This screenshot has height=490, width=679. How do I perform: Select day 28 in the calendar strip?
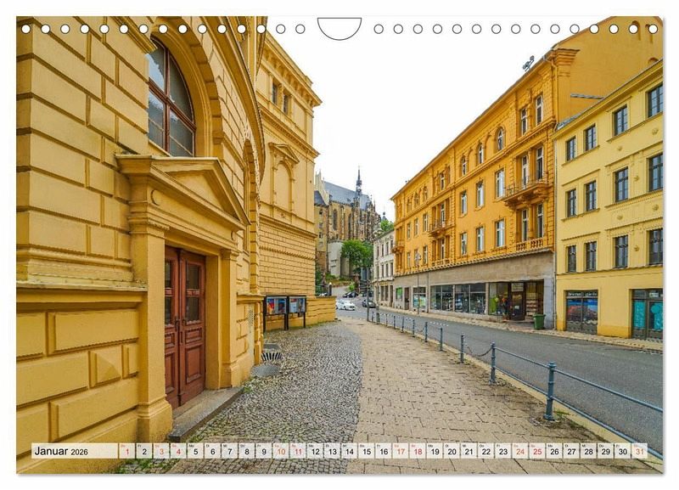(x=589, y=451)
